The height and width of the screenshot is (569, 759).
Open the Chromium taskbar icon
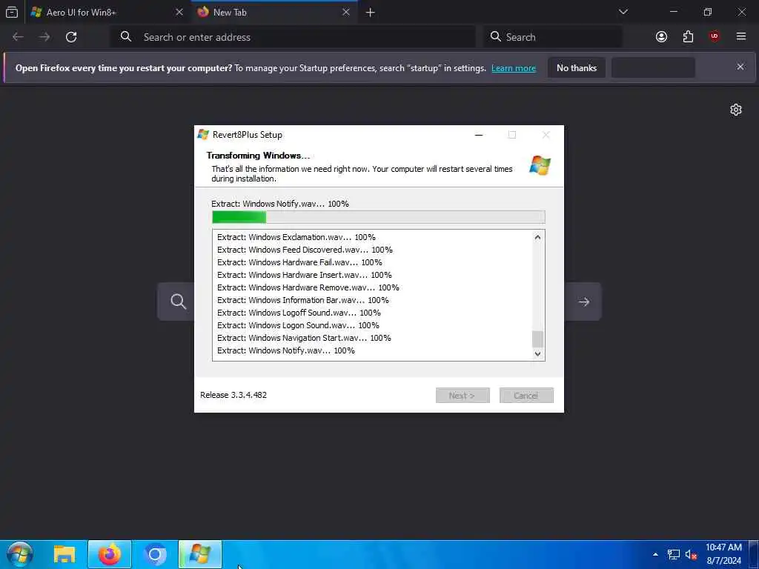(x=155, y=554)
